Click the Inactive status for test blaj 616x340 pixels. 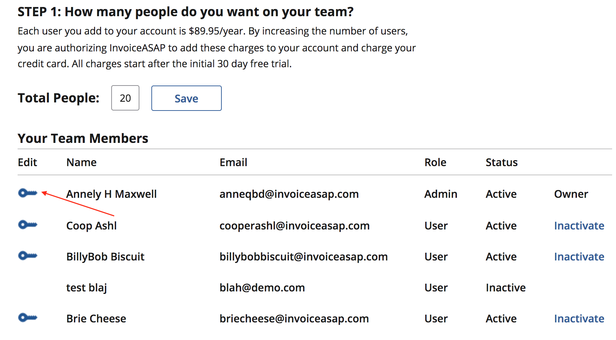tap(505, 288)
